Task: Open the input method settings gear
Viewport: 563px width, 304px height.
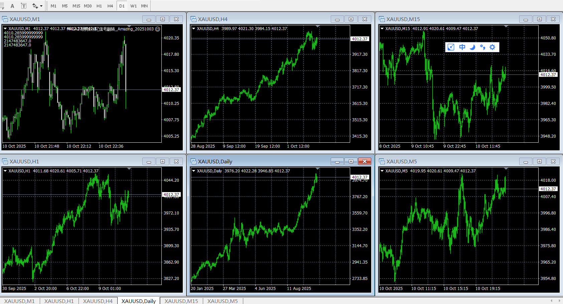Action: [x=492, y=47]
